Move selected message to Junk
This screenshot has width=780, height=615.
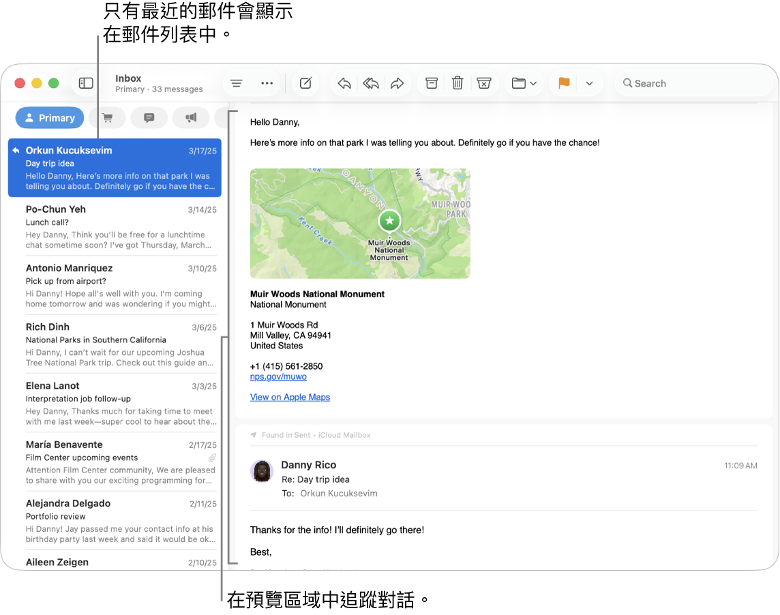tap(484, 83)
